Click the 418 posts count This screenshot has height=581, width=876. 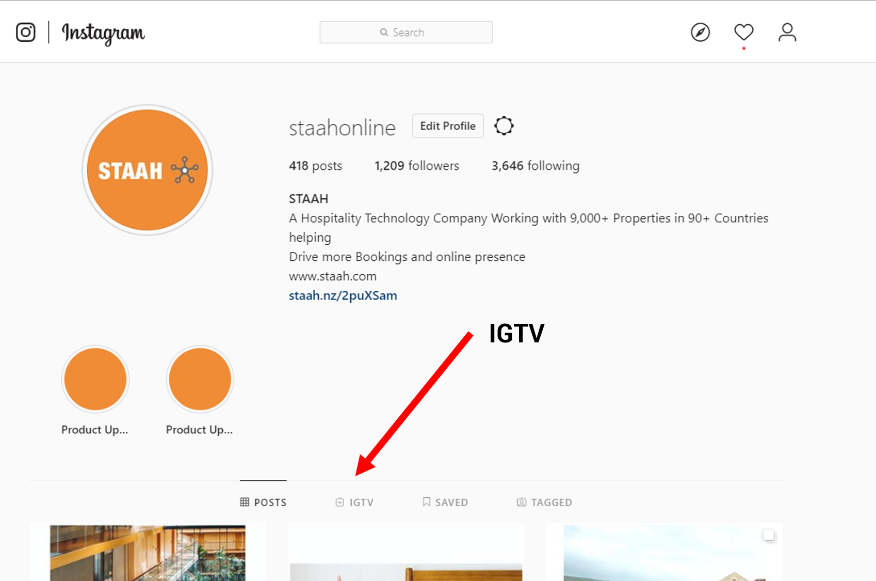point(315,166)
